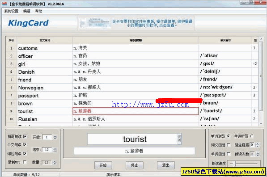Viewport: 267px width, 177px height.
Task: Click the highlighted meaning cell 'n. 旅游者'
Action: (x=136, y=111)
